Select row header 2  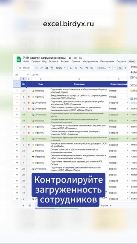[17, 91]
